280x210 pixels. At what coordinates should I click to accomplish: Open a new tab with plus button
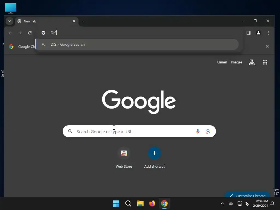[x=84, y=21]
